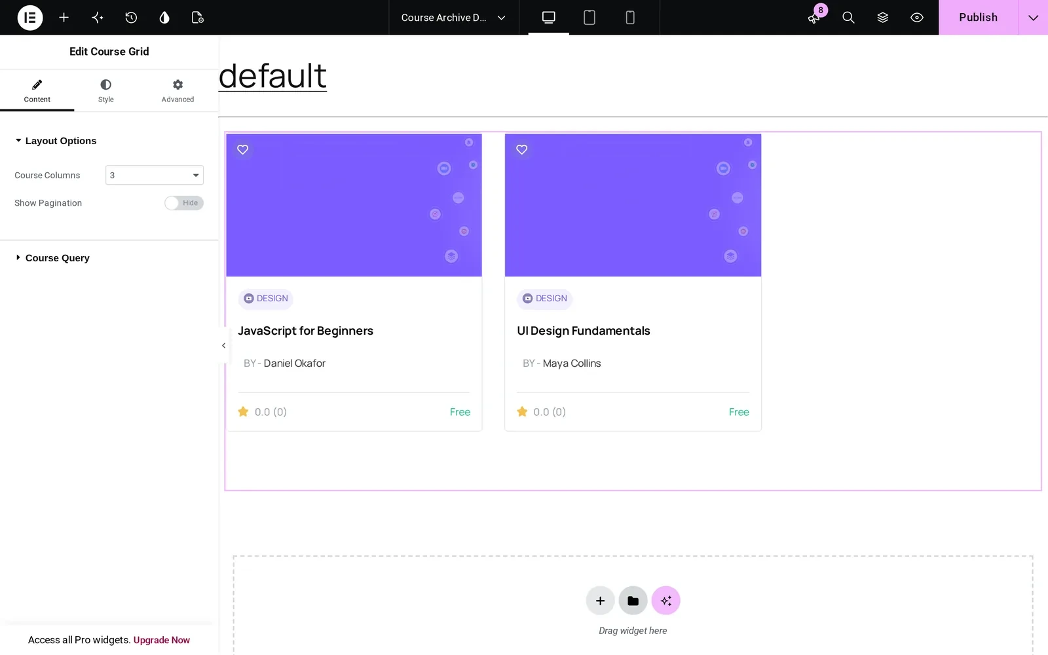This screenshot has width=1048, height=655.
Task: Open the structure layers icon
Action: click(883, 18)
